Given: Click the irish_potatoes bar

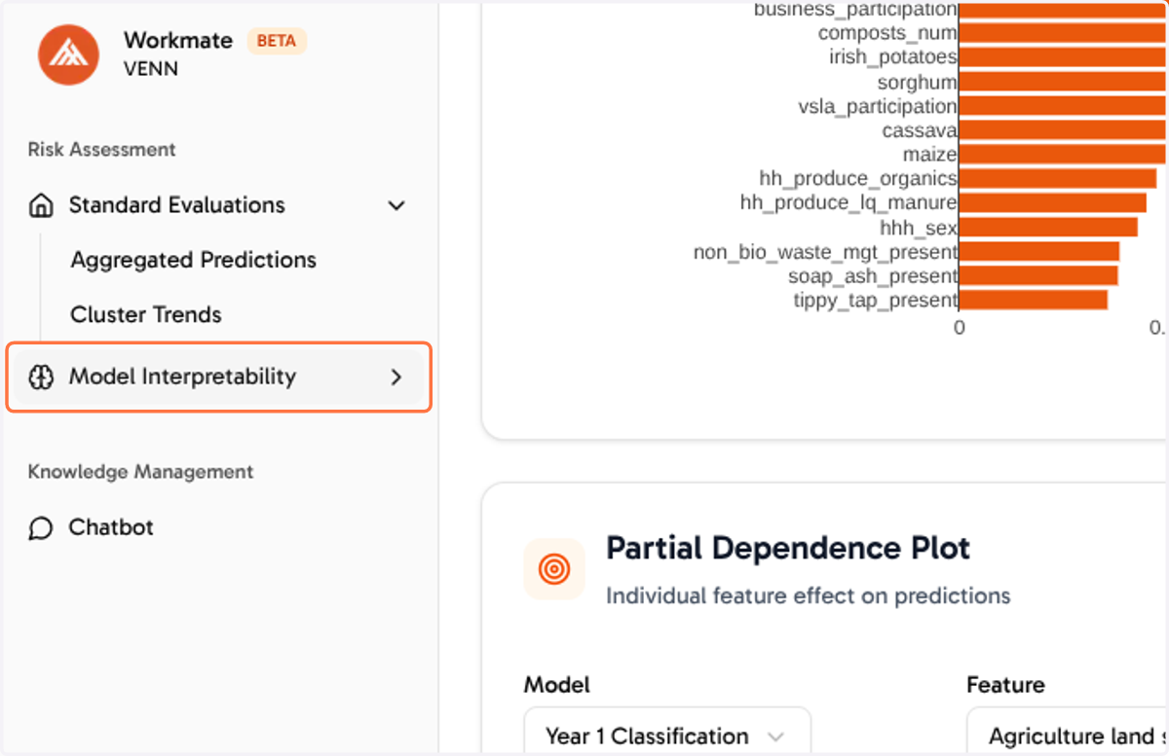Looking at the screenshot, I should (x=1063, y=57).
